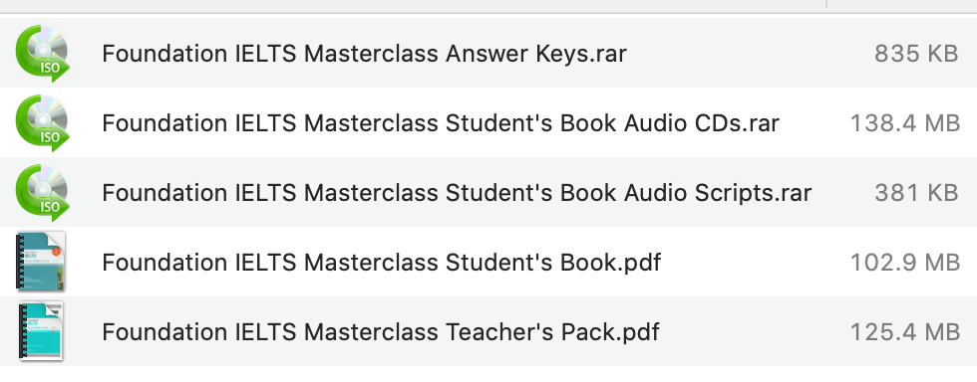The height and width of the screenshot is (382, 977).
Task: Select the Answer Keys.rar ISO disc icon
Action: pos(42,54)
